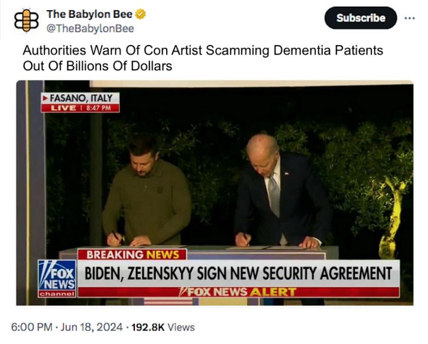Open the embedded Fox News image
The height and width of the screenshot is (344, 428).
pos(215,193)
